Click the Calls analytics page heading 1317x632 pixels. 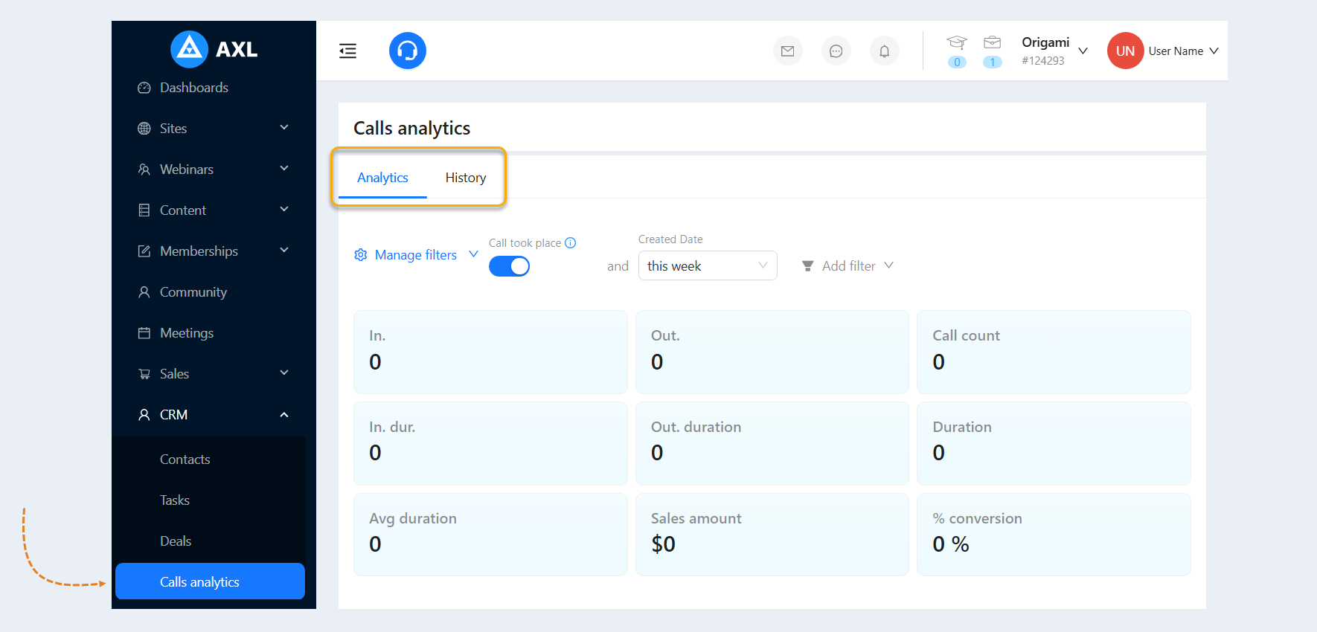pyautogui.click(x=411, y=129)
